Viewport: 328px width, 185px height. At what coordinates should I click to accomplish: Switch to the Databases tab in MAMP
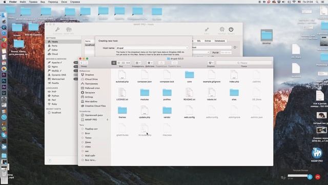220,41
